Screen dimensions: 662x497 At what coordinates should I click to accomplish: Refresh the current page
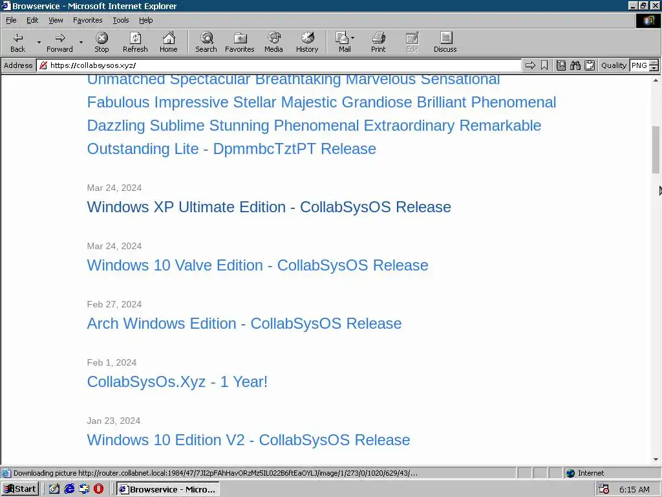(135, 42)
